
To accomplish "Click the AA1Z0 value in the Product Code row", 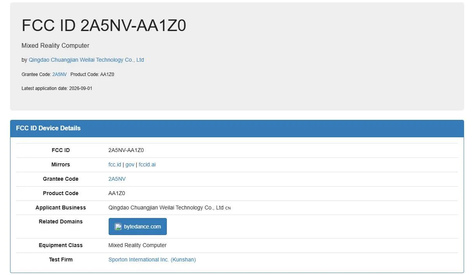I will (x=117, y=193).
